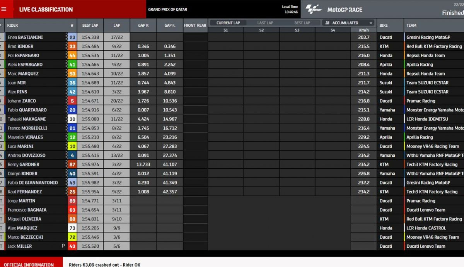Sort by RIDER column header
The height and width of the screenshot is (267, 464).
(13, 26)
